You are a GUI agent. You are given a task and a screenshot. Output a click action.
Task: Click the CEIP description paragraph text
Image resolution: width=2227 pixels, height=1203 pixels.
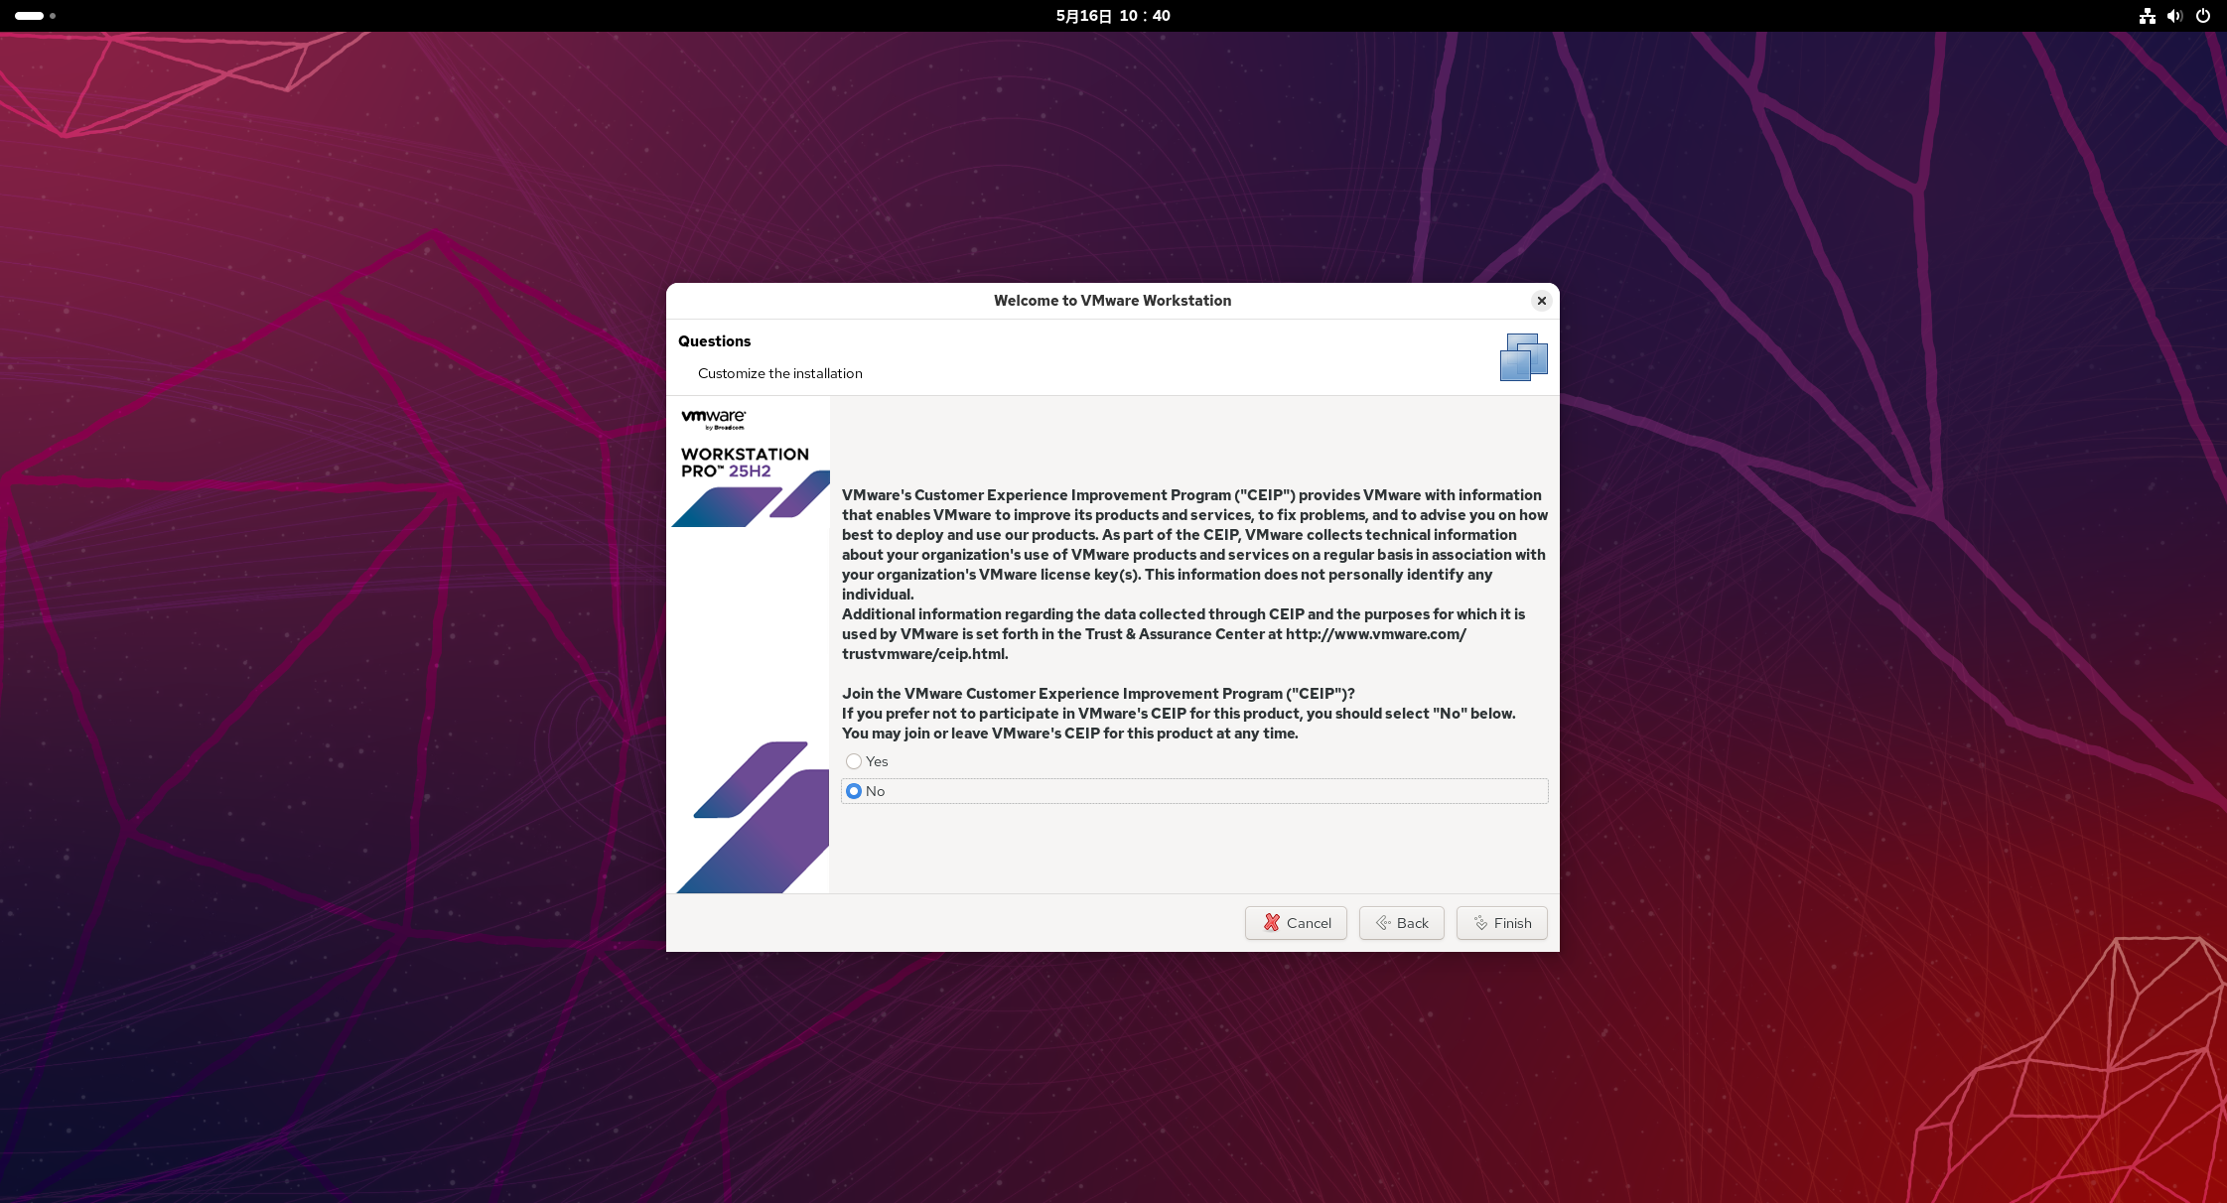[1194, 574]
